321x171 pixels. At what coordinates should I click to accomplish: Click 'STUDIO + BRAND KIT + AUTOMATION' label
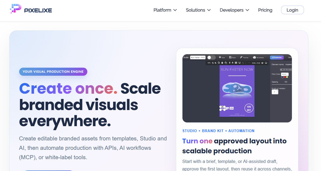(x=218, y=131)
